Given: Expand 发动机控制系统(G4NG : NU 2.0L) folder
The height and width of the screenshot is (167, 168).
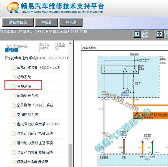Looking at the screenshot, I should (39, 58).
